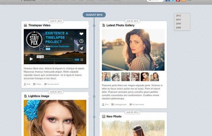The image size is (212, 136).
Task: Open Michael Shainblum's profile link
Action: pos(60,46)
